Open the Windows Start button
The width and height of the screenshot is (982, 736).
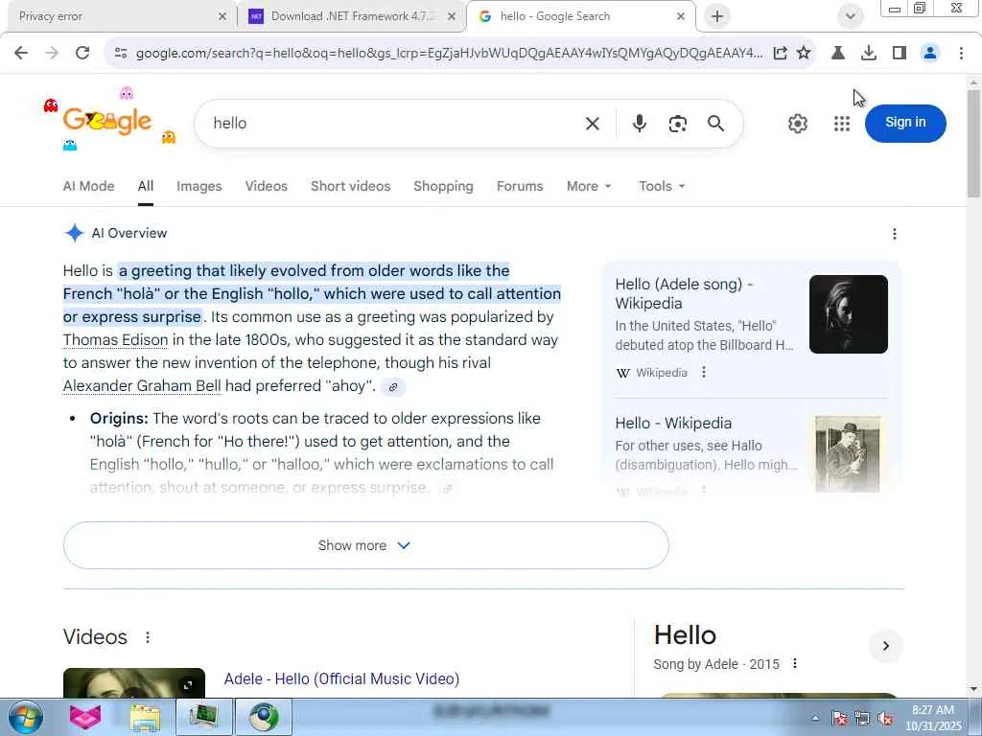coord(26,717)
